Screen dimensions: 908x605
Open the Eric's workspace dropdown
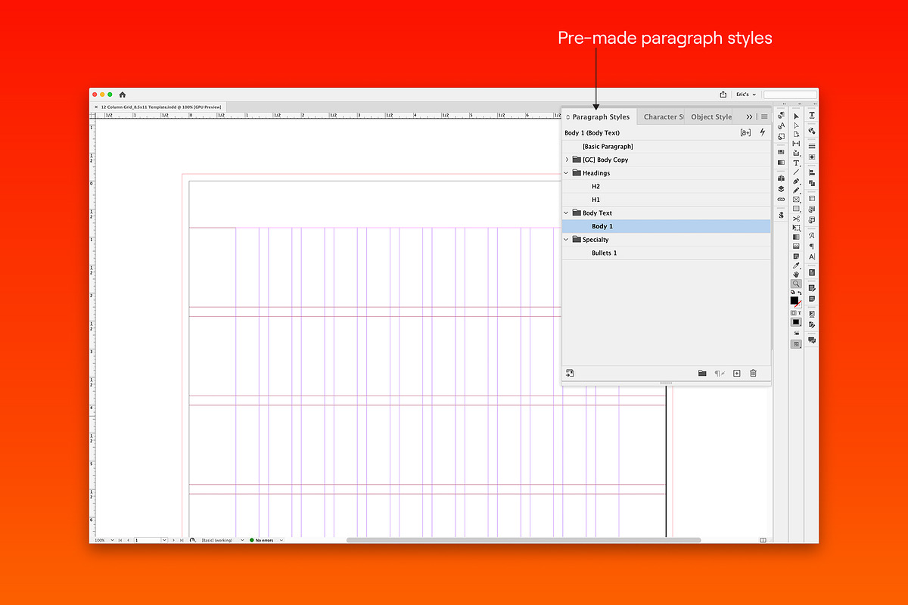tap(745, 95)
